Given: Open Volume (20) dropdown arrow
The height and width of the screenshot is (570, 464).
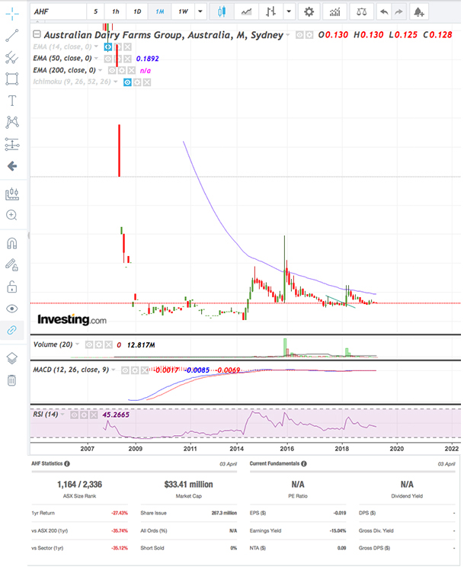Looking at the screenshot, I should click(77, 344).
